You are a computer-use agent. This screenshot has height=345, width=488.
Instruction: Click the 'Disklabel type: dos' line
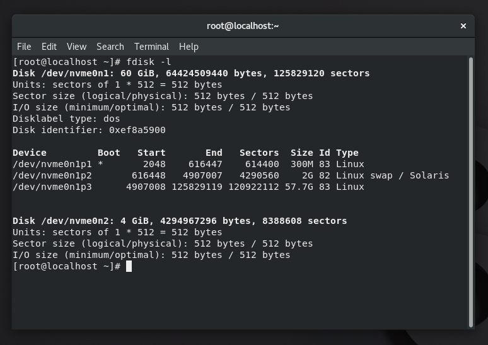[x=66, y=119]
